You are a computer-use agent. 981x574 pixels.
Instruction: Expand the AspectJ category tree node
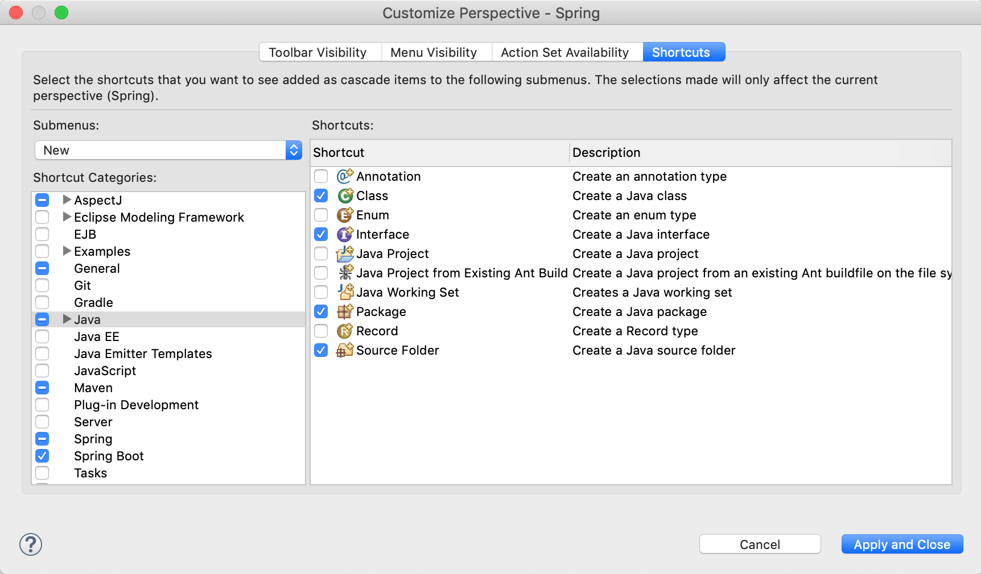point(67,199)
